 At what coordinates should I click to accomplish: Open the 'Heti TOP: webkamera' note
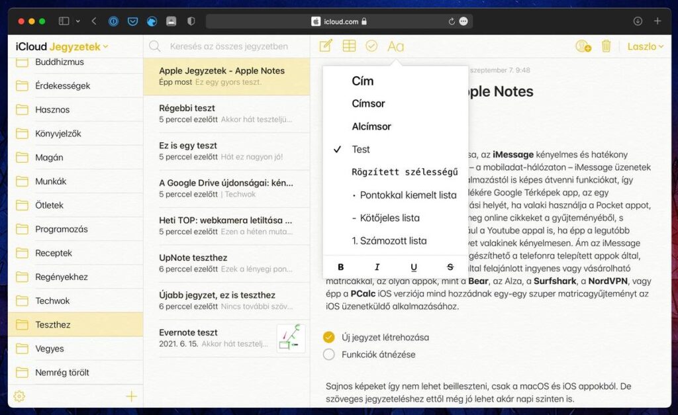pos(226,226)
